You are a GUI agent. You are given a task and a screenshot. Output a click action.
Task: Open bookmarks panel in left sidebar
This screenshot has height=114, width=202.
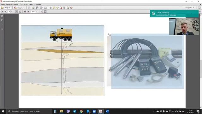(x=2, y=20)
